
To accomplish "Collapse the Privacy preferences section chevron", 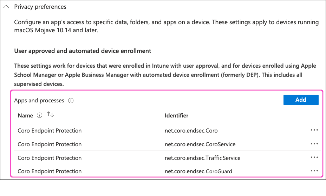I will pos(6,7).
